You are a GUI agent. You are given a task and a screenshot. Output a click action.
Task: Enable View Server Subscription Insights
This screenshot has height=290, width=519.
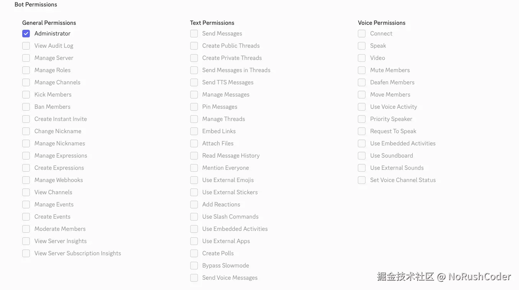point(26,253)
